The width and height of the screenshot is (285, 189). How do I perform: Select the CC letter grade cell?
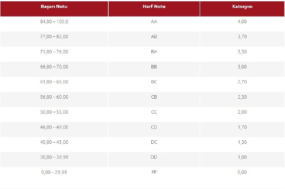click(x=154, y=112)
